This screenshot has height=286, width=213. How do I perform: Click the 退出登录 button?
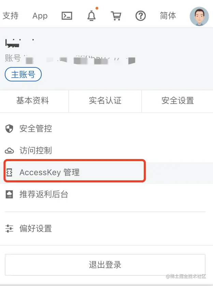[105, 265]
